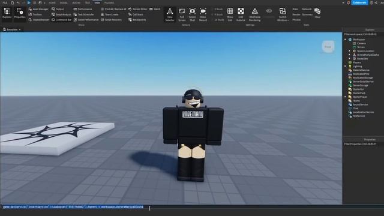The height and width of the screenshot is (216, 384).
Task: Show Physics stats
Action: [x=296, y=20]
